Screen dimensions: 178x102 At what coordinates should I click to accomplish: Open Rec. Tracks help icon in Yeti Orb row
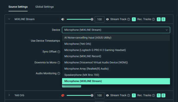(153, 95)
